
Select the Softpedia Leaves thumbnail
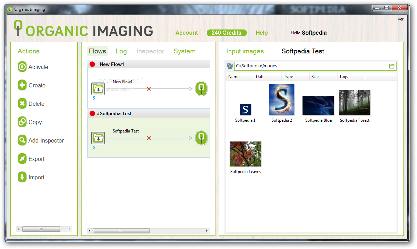point(245,154)
